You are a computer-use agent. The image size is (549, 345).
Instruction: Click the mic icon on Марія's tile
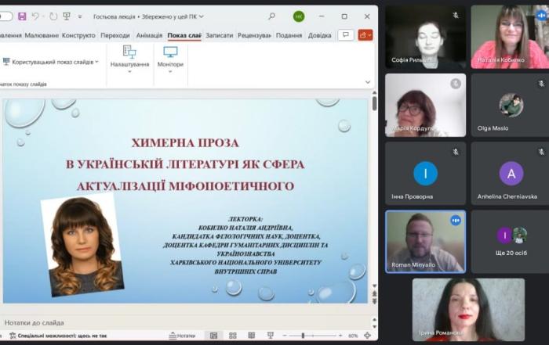[x=456, y=84]
